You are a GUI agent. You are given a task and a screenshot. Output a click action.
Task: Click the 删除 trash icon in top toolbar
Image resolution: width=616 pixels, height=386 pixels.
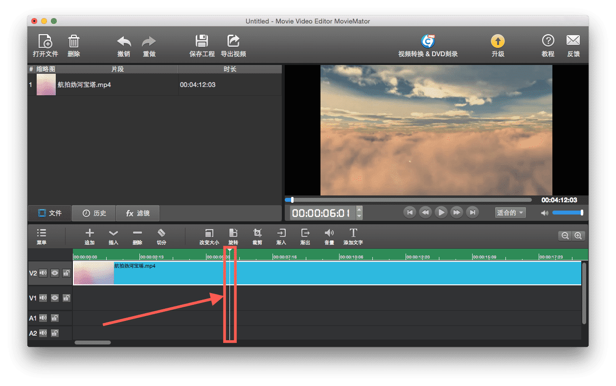74,41
